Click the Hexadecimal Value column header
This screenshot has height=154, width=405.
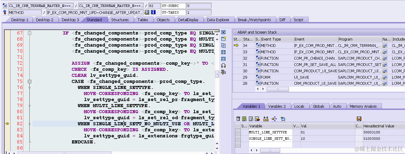point(384,126)
